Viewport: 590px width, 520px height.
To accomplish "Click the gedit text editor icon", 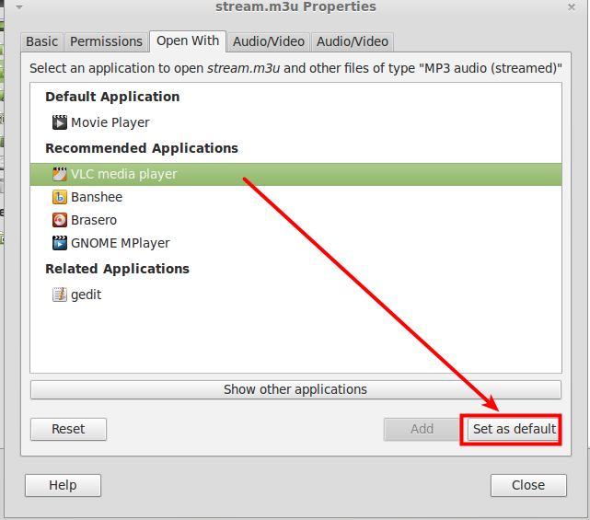I will (60, 295).
